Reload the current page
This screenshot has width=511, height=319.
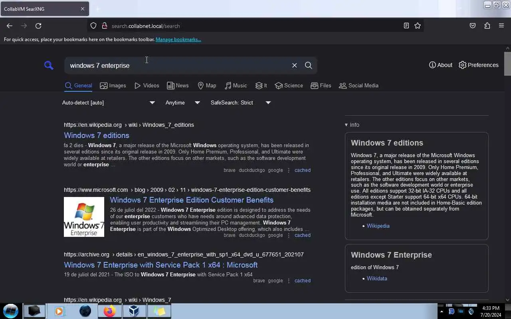(x=38, y=26)
